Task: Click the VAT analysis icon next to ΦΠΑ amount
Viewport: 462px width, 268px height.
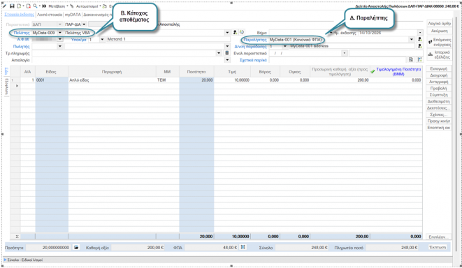Action: click(x=243, y=247)
